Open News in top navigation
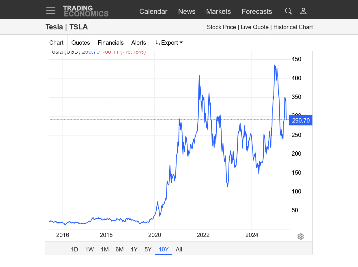This screenshot has width=358, height=267. tap(187, 11)
